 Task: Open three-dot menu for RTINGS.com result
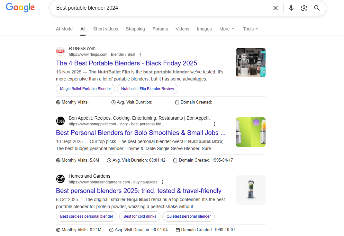(140, 55)
